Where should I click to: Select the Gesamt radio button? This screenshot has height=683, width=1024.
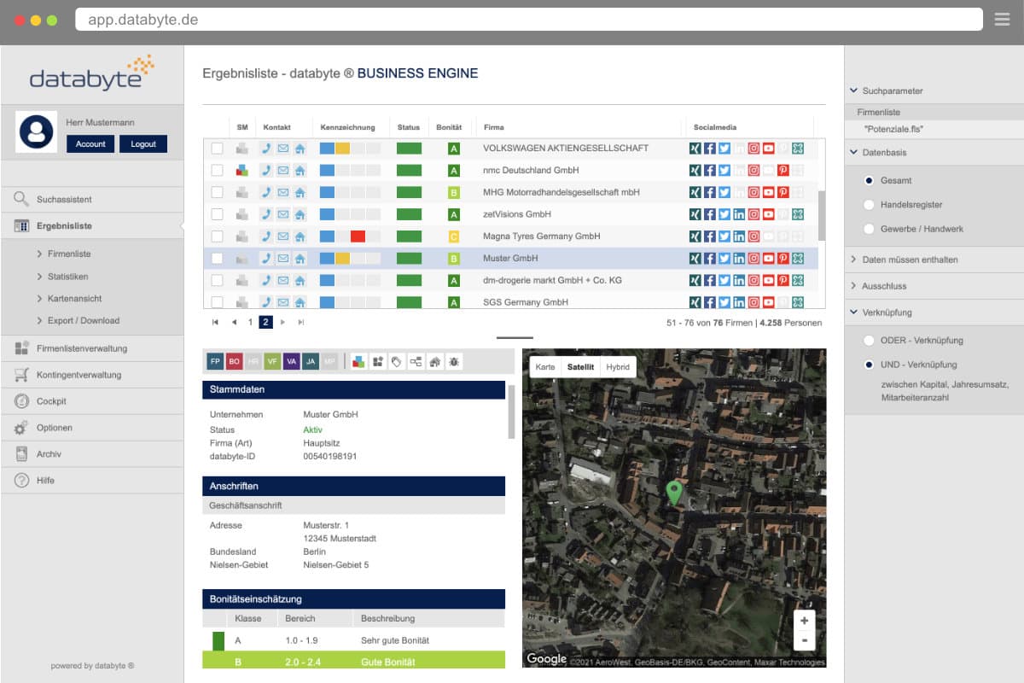(x=869, y=180)
